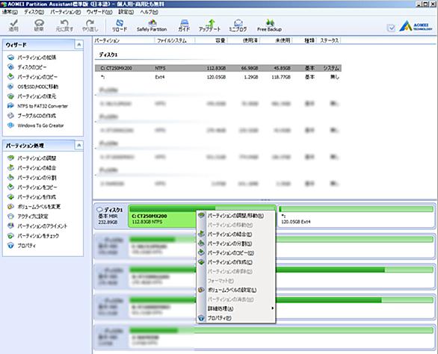This screenshot has width=438, height=354.
Task: Click ディスクのコピー in the wizard list
Action: tap(32, 67)
